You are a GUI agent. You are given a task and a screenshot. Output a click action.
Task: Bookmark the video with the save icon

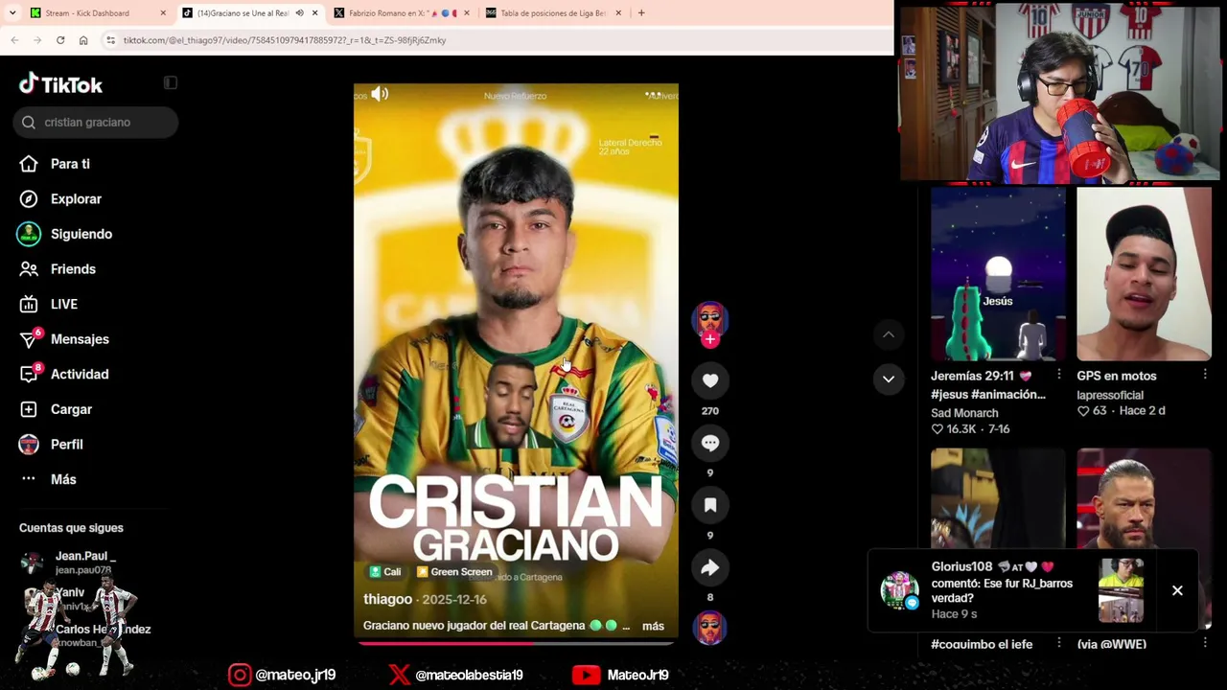tap(710, 505)
